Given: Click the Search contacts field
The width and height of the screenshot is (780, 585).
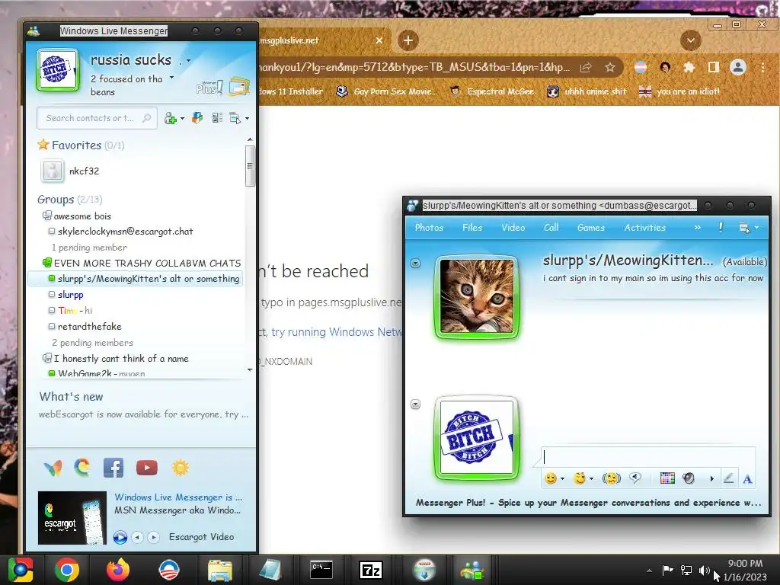Looking at the screenshot, I should [97, 118].
